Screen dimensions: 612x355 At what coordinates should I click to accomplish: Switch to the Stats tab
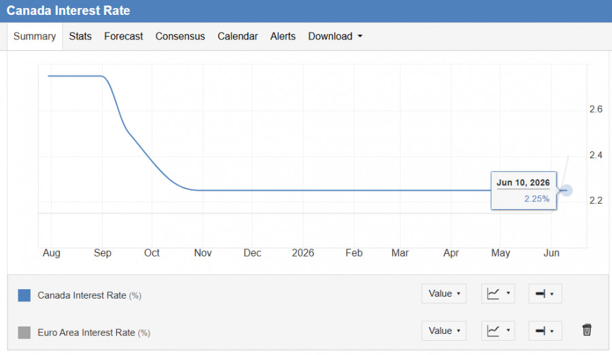[80, 36]
